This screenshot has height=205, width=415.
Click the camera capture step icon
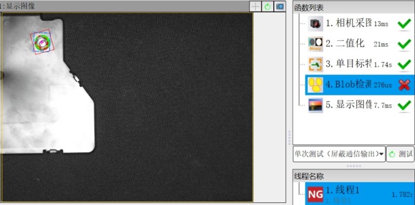pyautogui.click(x=315, y=23)
